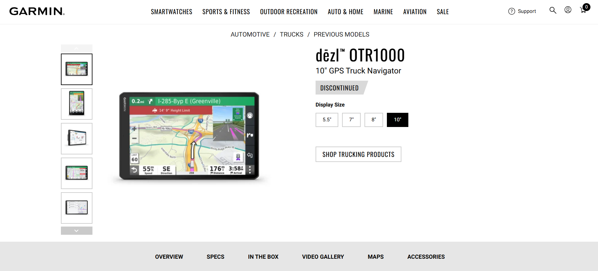Show more thumbnails with down chevron
Screen dimensions: 598x271
pos(77,231)
